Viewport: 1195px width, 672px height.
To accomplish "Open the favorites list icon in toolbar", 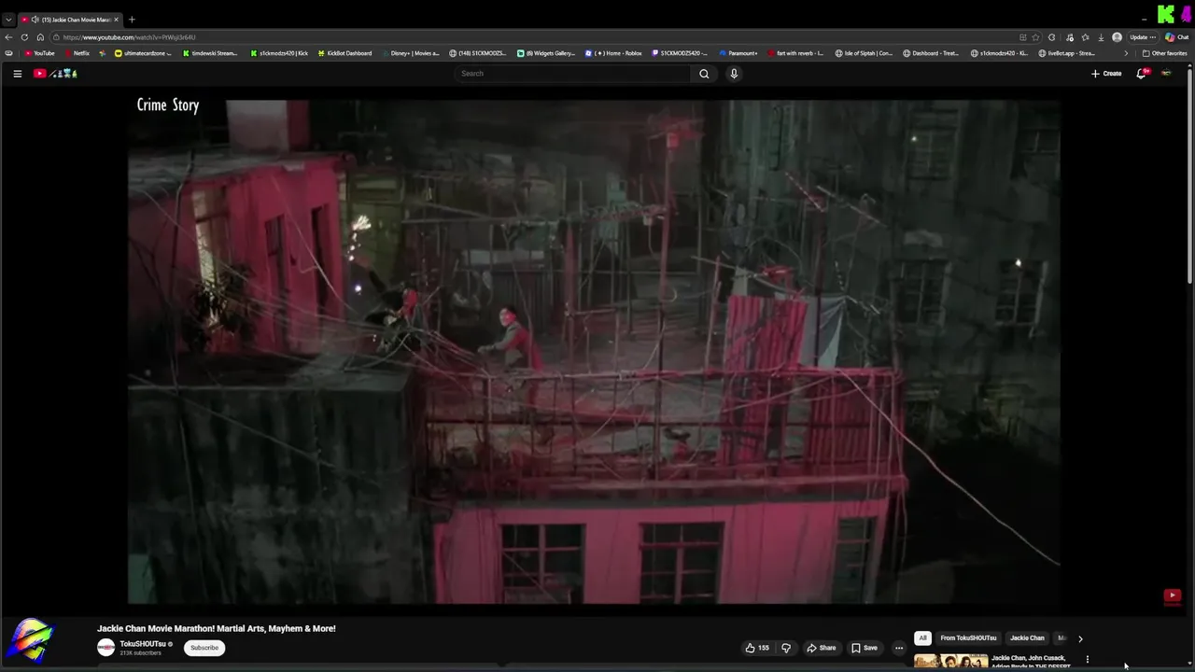I will click(1085, 37).
